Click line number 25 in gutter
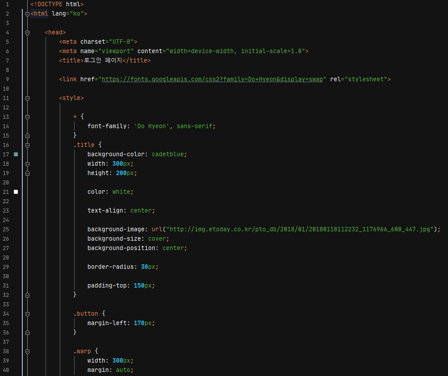Image resolution: width=448 pixels, height=376 pixels. 6,230
